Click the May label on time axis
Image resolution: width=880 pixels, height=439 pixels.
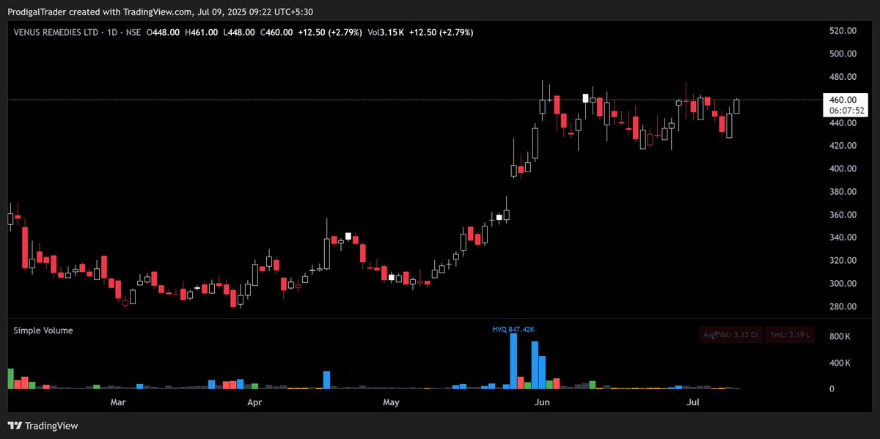[391, 402]
